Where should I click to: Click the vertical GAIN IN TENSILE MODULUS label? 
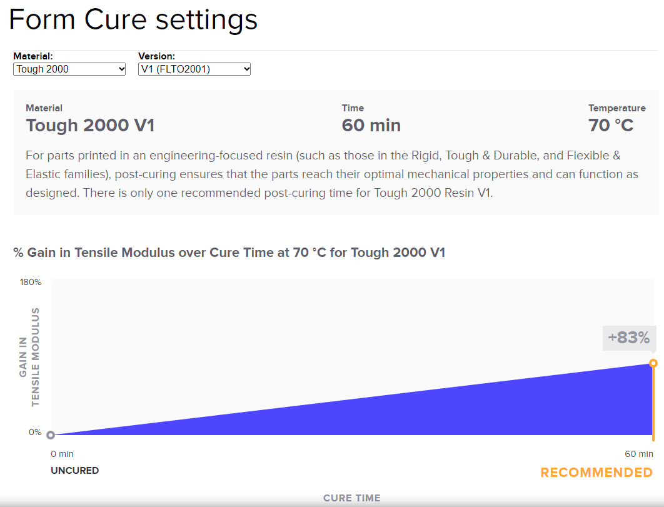click(x=29, y=357)
